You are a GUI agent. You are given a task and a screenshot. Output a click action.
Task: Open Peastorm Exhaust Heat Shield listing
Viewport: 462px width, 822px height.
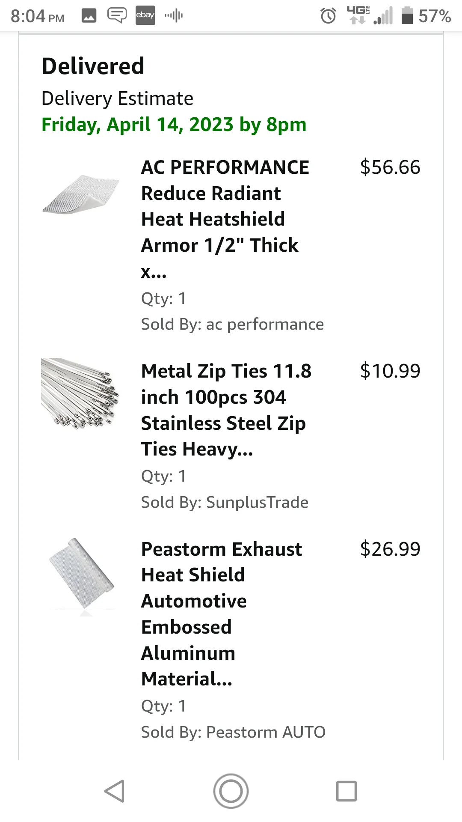pos(222,614)
